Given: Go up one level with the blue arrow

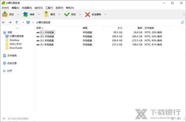Looking at the screenshot, I should click(x=17, y=22).
